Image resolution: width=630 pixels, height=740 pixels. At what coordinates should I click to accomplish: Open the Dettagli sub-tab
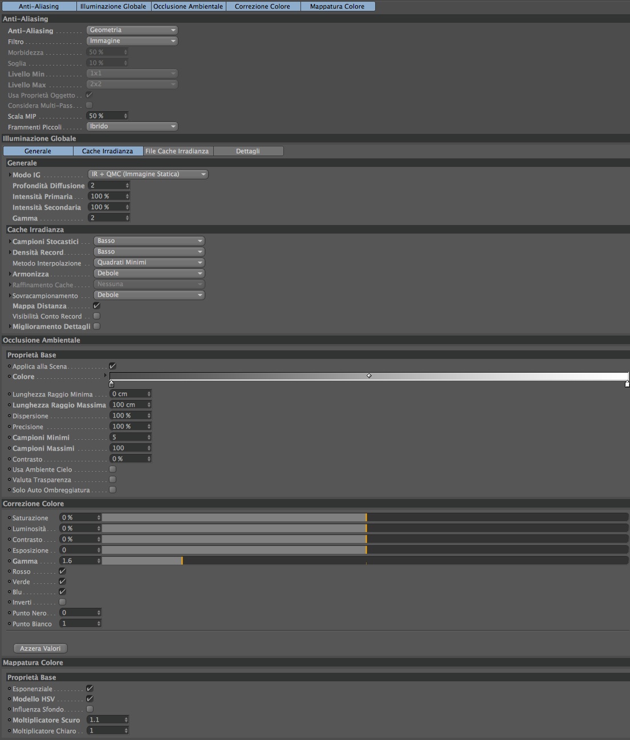coord(248,151)
